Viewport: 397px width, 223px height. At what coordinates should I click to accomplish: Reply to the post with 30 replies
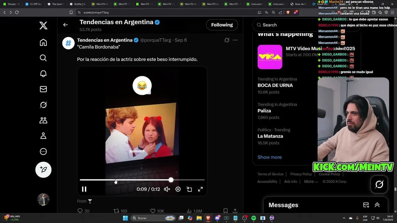(x=83, y=211)
